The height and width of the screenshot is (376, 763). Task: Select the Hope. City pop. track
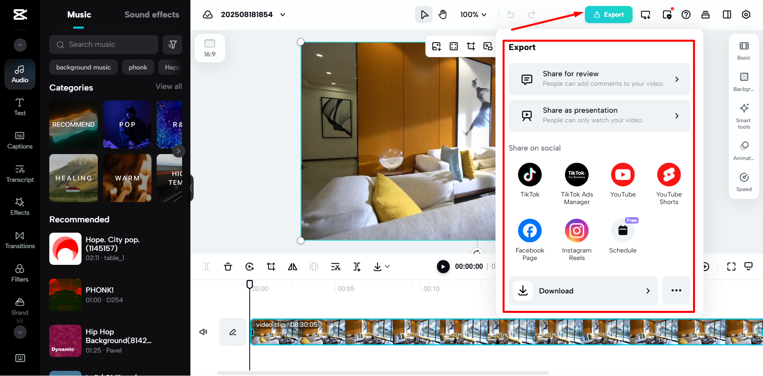(x=116, y=249)
